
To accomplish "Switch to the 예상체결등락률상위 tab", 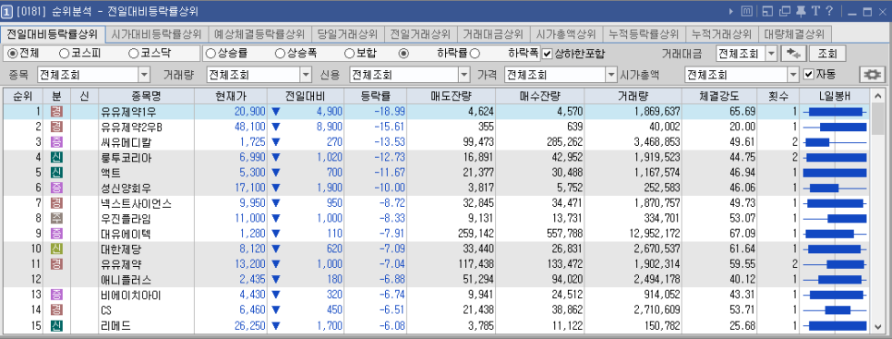I will [x=259, y=34].
